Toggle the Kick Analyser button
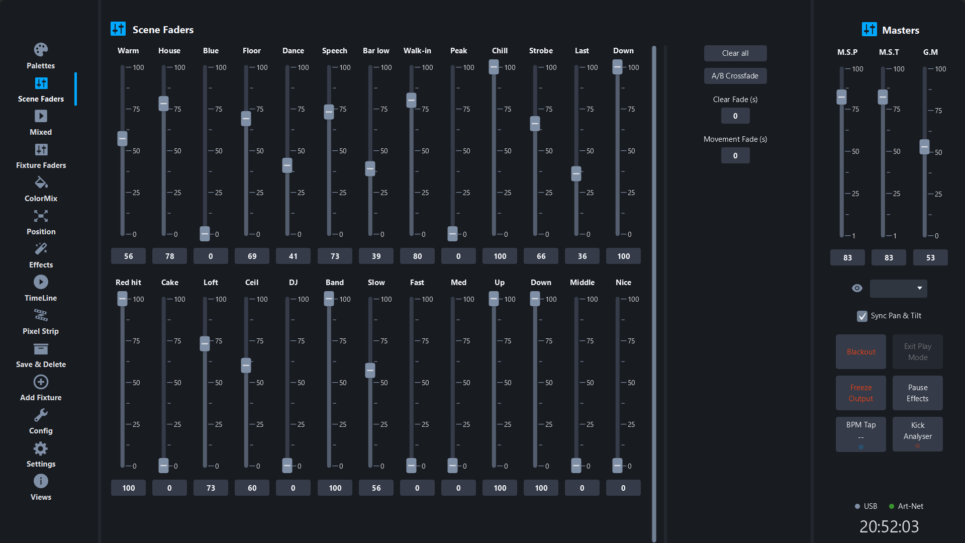Viewport: 965px width, 543px height. coord(918,434)
